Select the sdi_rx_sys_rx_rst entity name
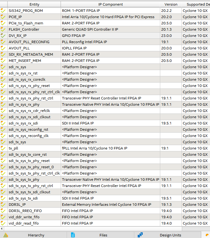 (x=23, y=73)
